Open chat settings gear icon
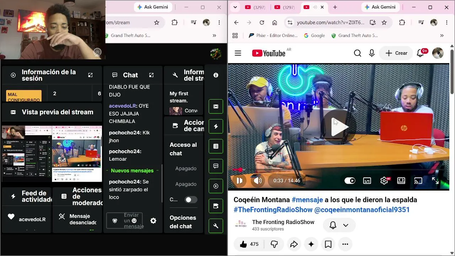Viewport: 455px width, 256px height. [153, 221]
